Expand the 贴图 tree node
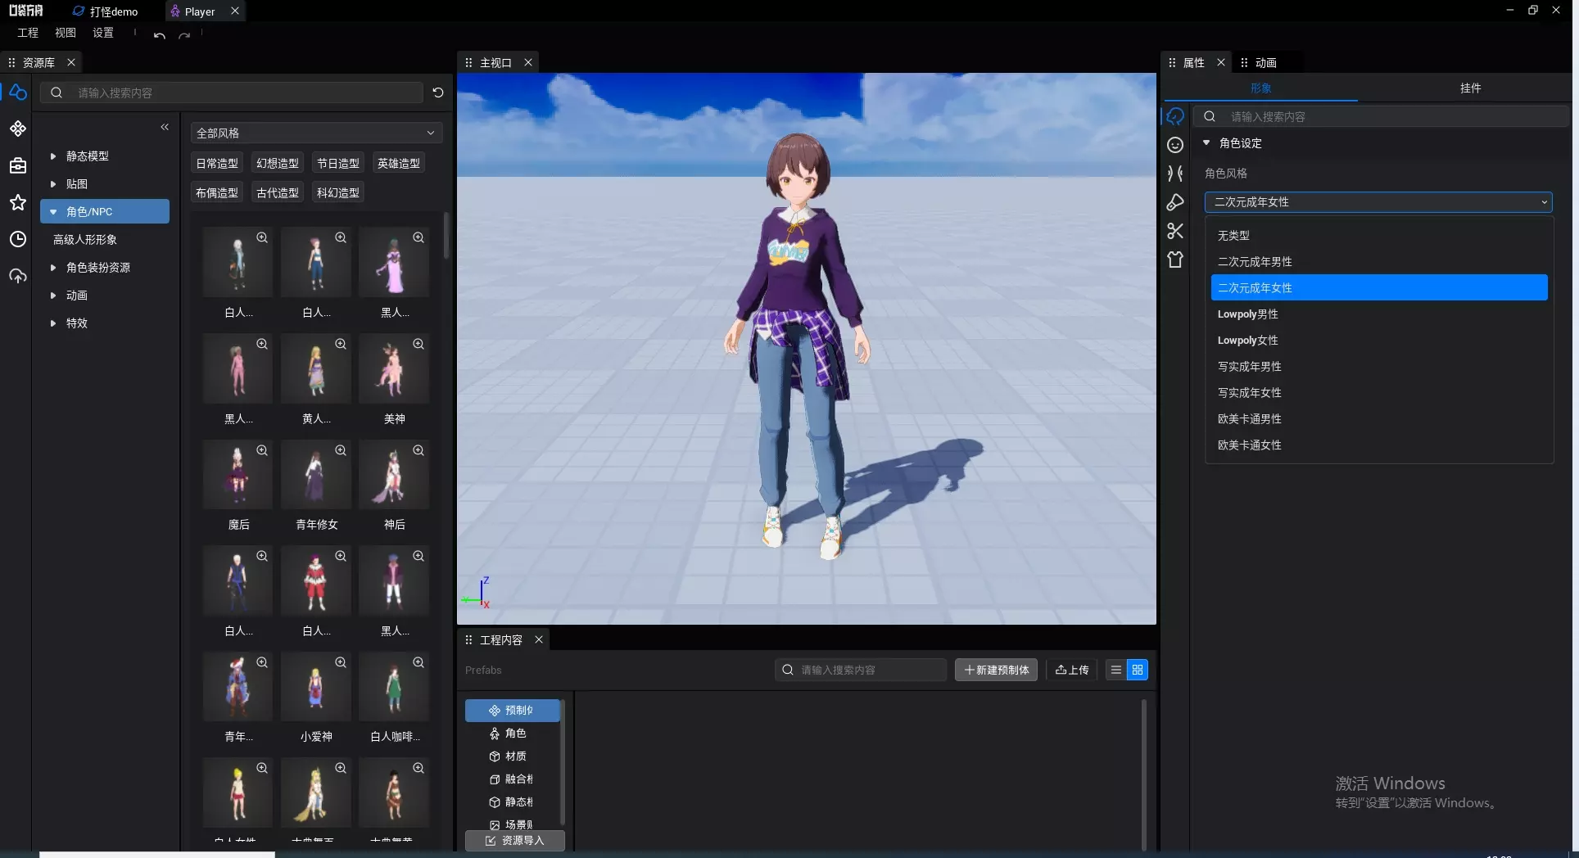This screenshot has width=1579, height=858. pos(53,183)
